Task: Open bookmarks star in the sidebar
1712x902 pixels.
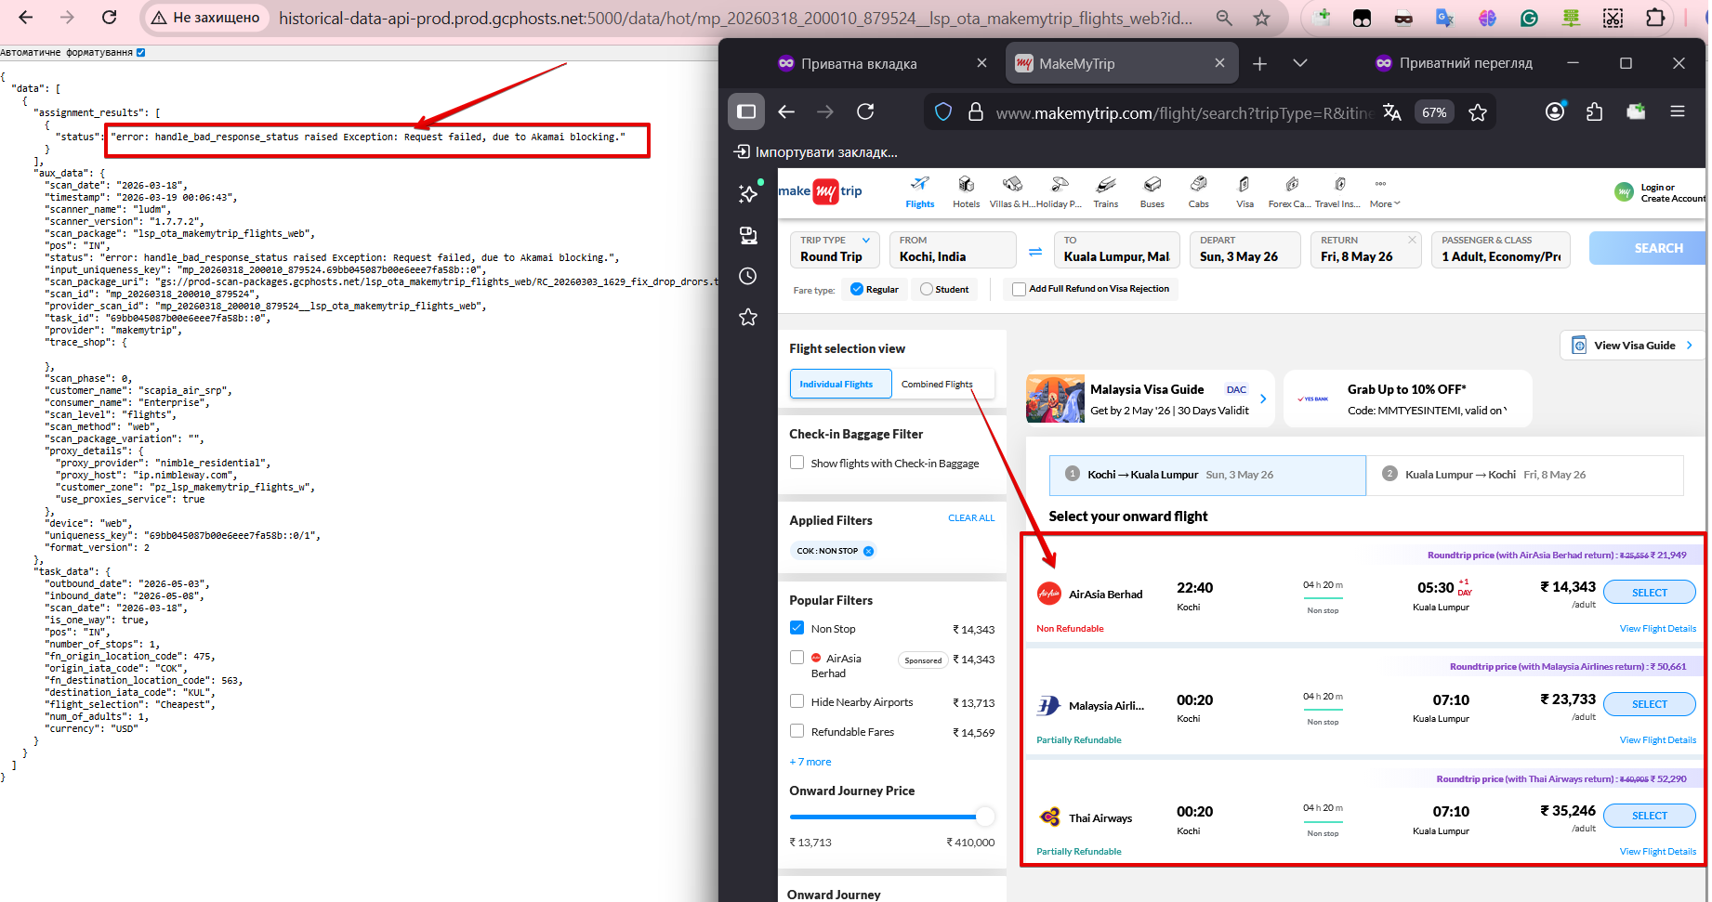Action: [x=748, y=318]
